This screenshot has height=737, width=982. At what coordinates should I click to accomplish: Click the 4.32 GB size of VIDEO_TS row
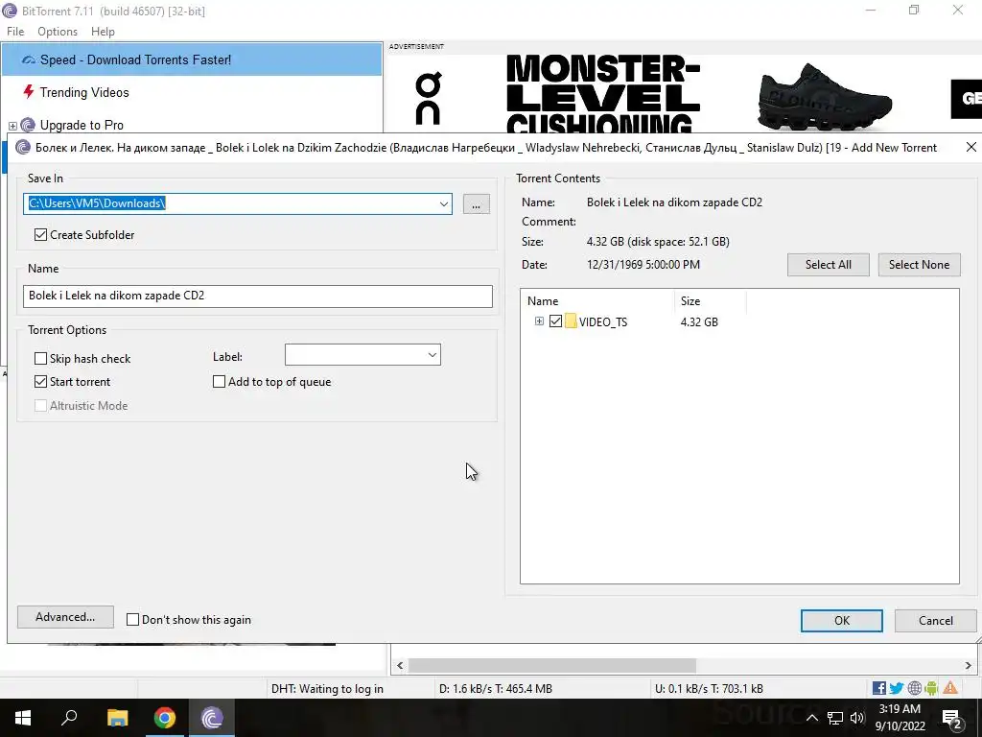tap(699, 322)
